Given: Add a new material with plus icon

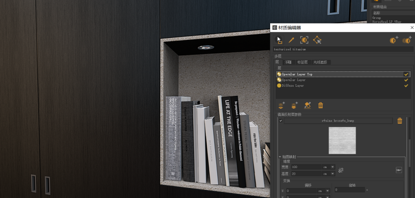Looking at the screenshot, I should (394, 40).
